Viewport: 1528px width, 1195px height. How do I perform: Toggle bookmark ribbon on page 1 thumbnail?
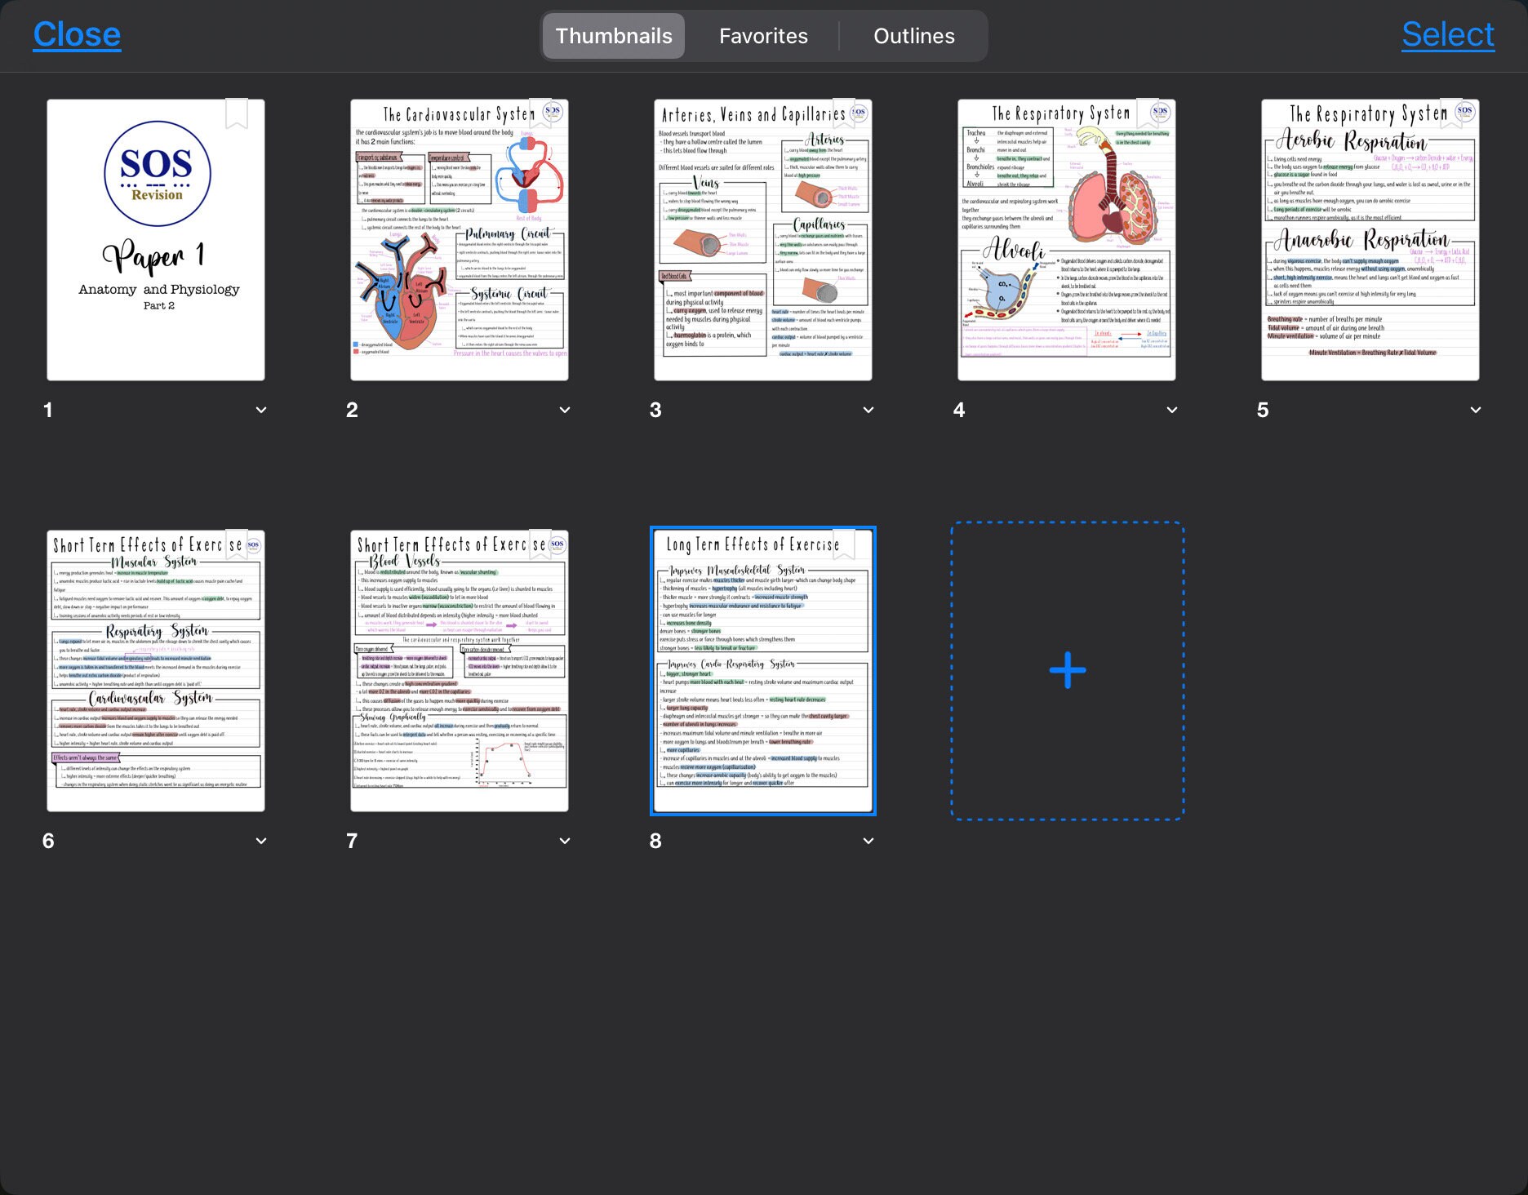(237, 114)
